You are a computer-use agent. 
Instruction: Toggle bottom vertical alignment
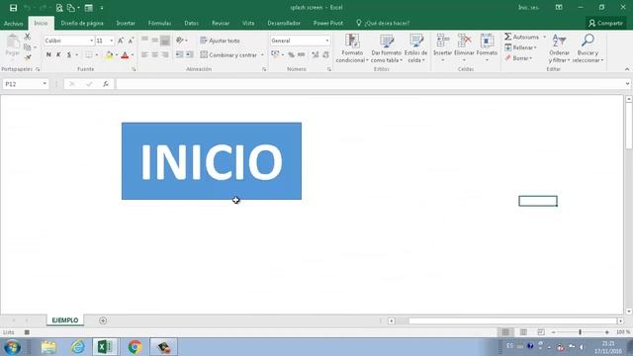[x=165, y=41]
